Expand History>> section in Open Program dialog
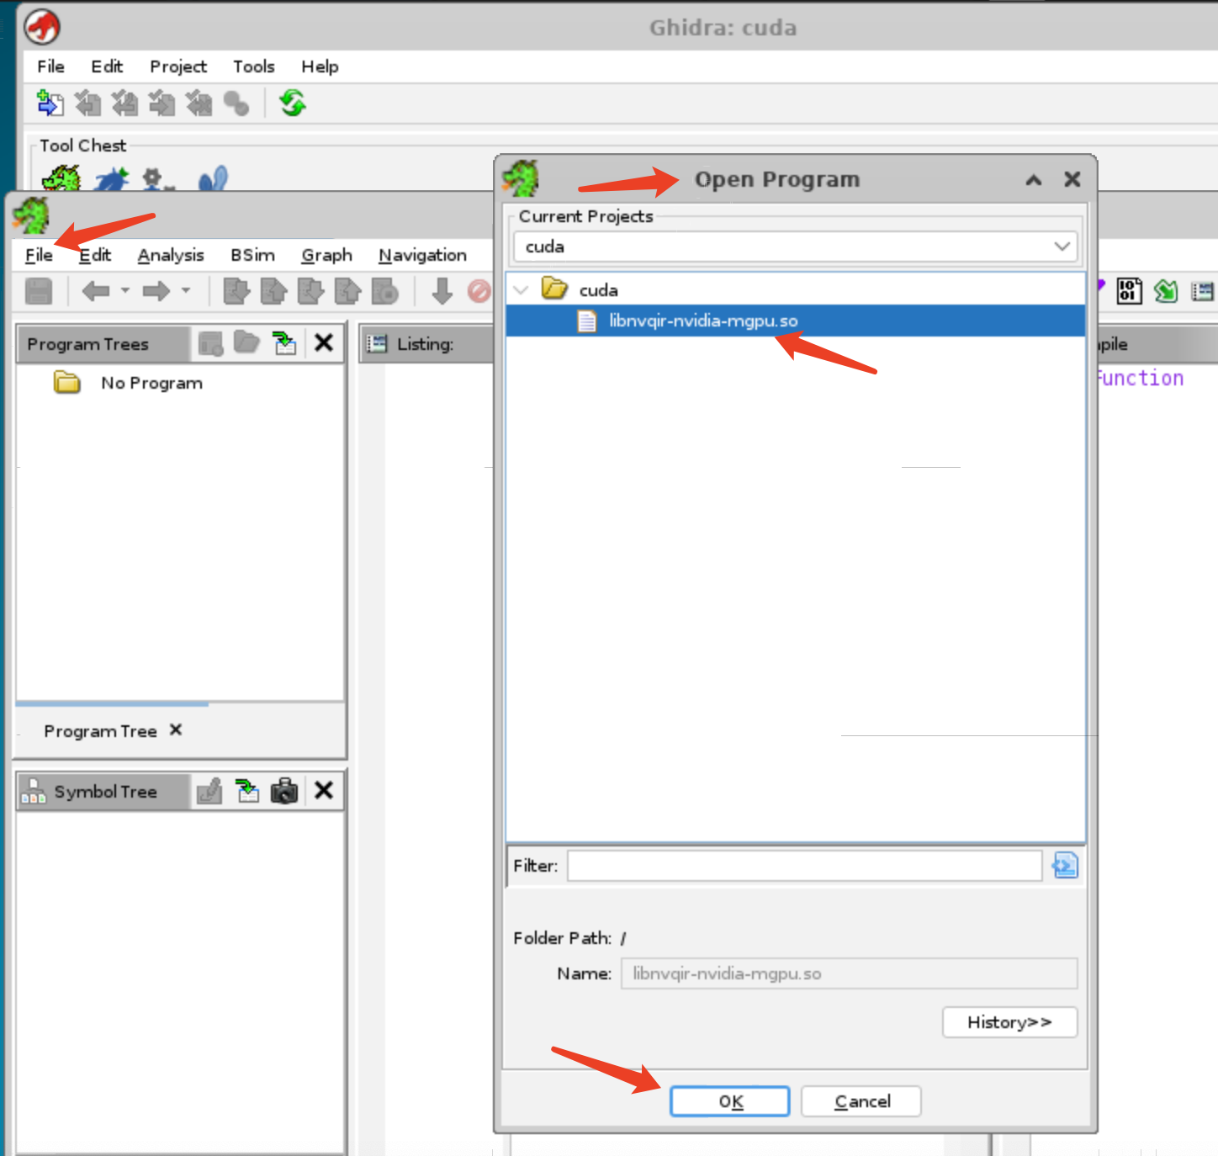Screen dimensions: 1218x1156 pyautogui.click(x=1009, y=1022)
